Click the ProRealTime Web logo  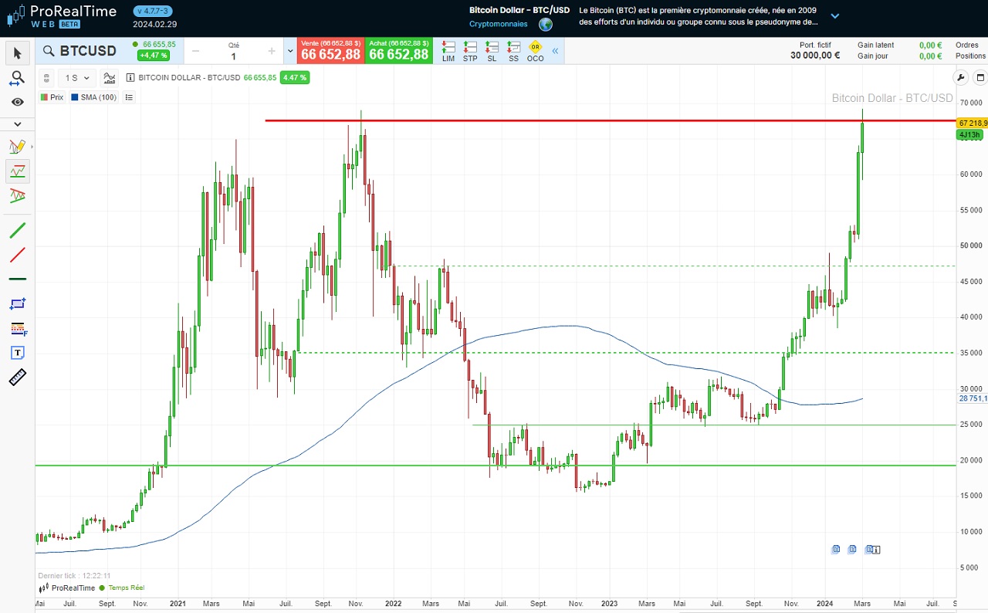62,15
